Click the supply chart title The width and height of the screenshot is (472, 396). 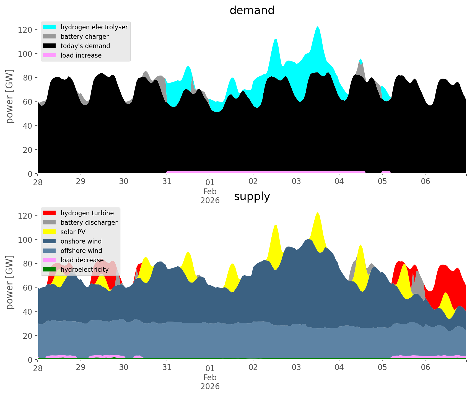[x=252, y=196]
